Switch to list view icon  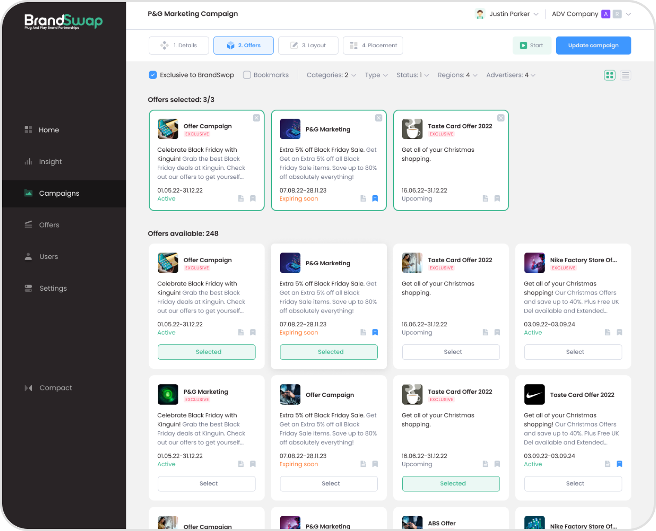point(625,75)
